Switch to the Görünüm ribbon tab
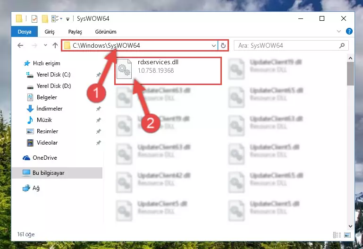The width and height of the screenshot is (363, 249). coord(106,32)
